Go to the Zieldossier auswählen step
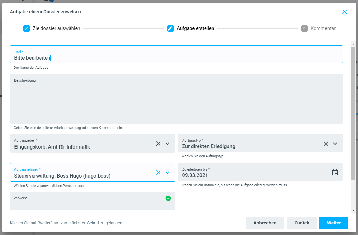 pos(56,28)
